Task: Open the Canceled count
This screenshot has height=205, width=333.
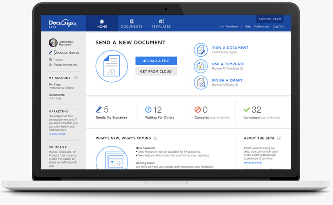Action: coord(205,110)
